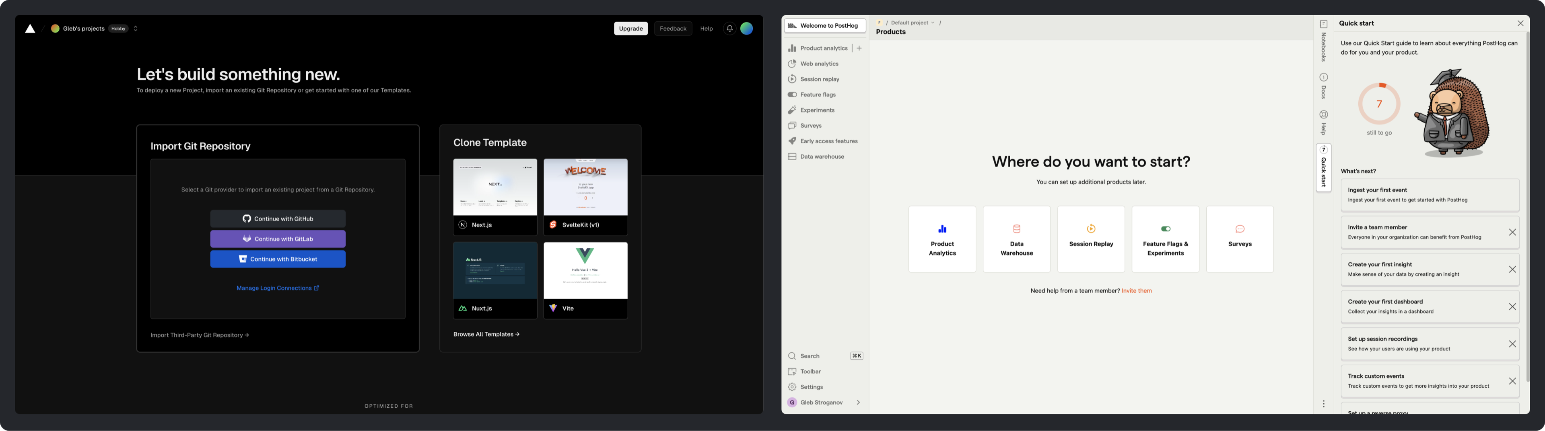Click Browse All Templates link
The height and width of the screenshot is (431, 1545).
tap(486, 334)
